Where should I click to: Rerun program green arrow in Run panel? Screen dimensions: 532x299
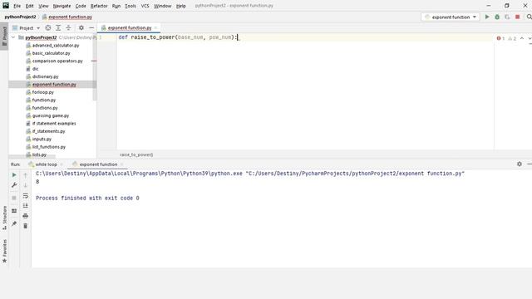tap(14, 175)
